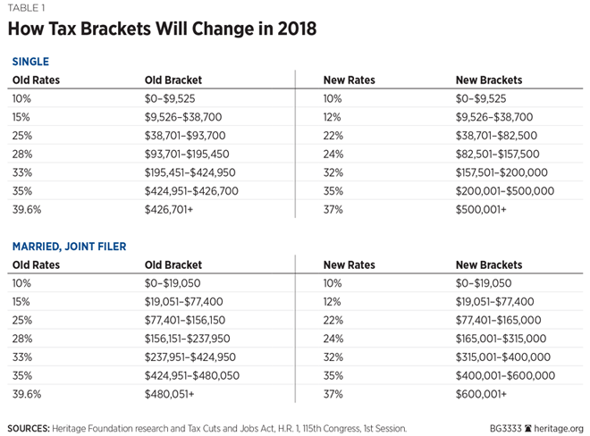Click the $400,001–$600,000 bracket cell
The image size is (590, 436).
[x=504, y=376]
